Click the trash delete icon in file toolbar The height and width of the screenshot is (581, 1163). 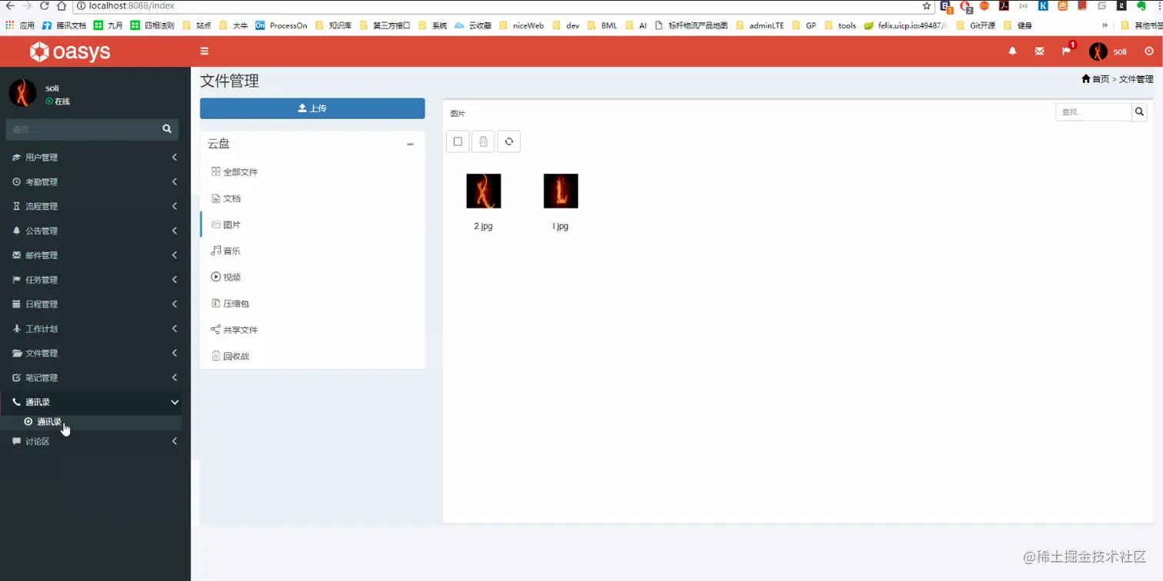(483, 141)
